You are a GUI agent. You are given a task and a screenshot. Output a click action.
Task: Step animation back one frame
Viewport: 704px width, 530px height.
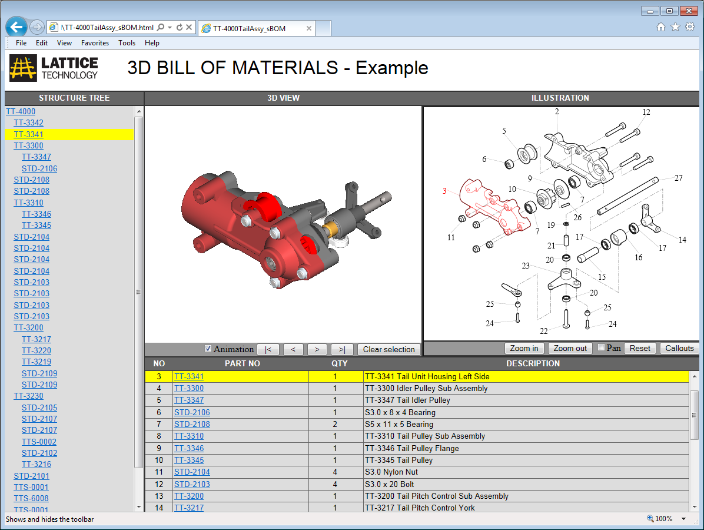pos(293,349)
